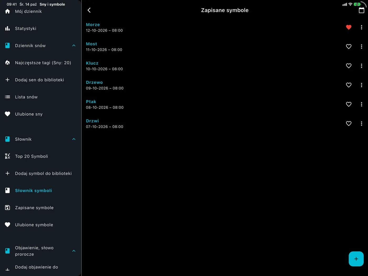368x276 pixels.
Task: Open Statystyki bar chart icon
Action: click(x=8, y=28)
